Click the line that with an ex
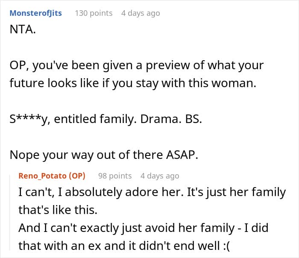This screenshot has height=258, width=299. click(x=124, y=246)
